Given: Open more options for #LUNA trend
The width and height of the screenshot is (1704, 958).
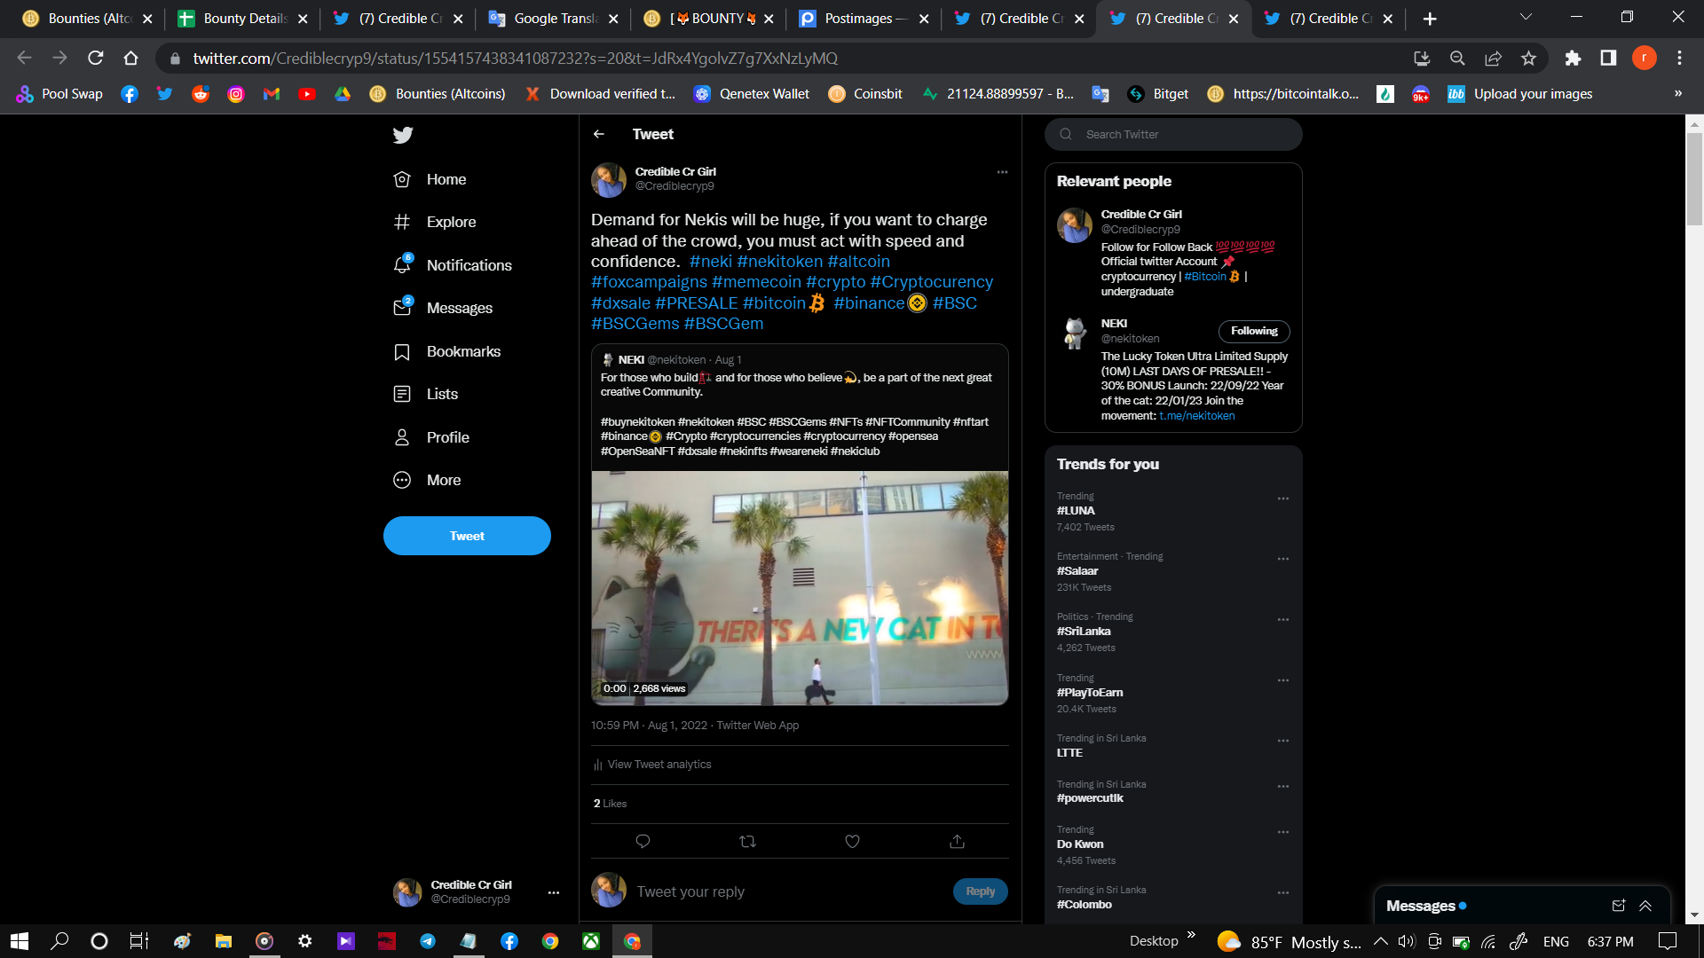Looking at the screenshot, I should tap(1282, 499).
